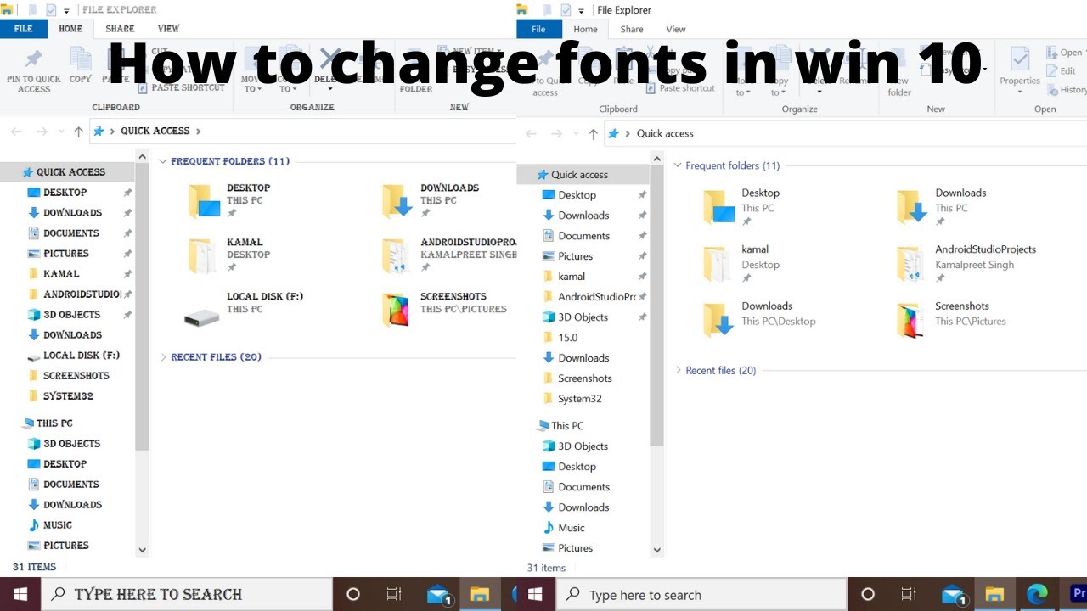Expand Recent files (20) group in right window
The width and height of the screenshot is (1087, 611).
(678, 370)
